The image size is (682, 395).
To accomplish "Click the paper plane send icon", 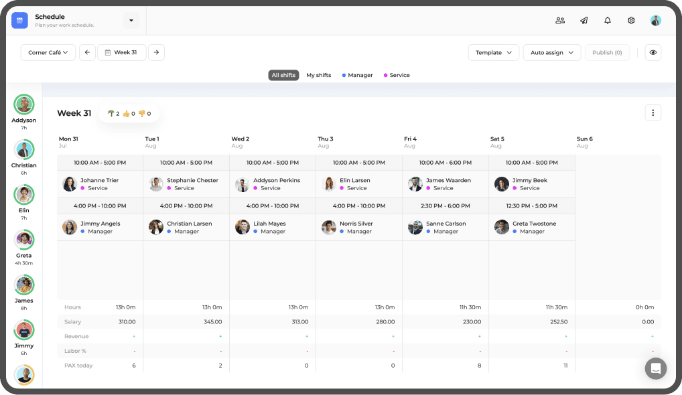I will 584,21.
